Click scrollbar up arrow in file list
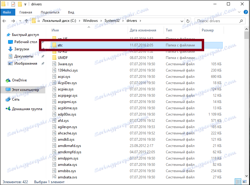The image size is (250, 185). click(x=246, y=29)
